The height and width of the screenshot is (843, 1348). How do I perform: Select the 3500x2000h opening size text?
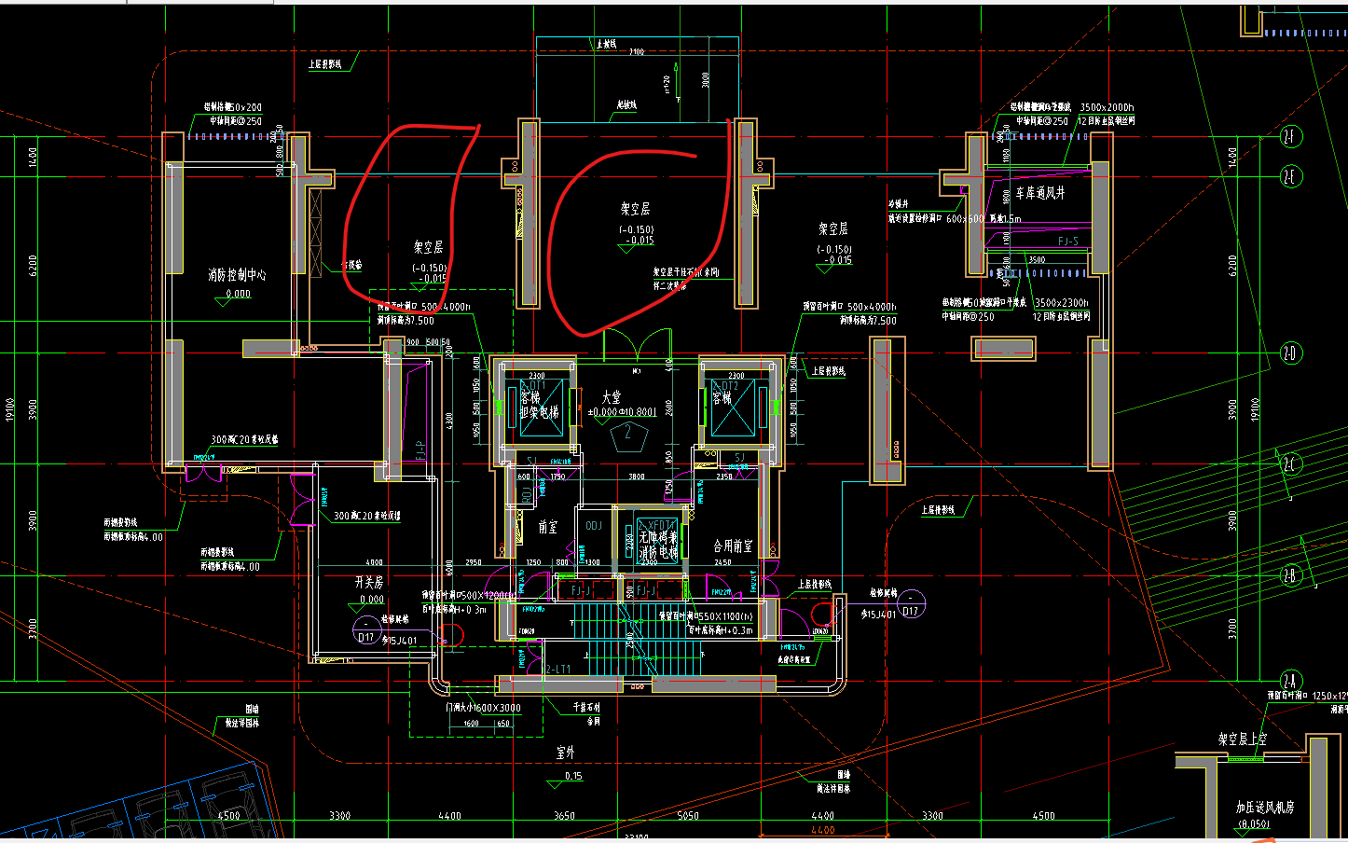pyautogui.click(x=1107, y=108)
